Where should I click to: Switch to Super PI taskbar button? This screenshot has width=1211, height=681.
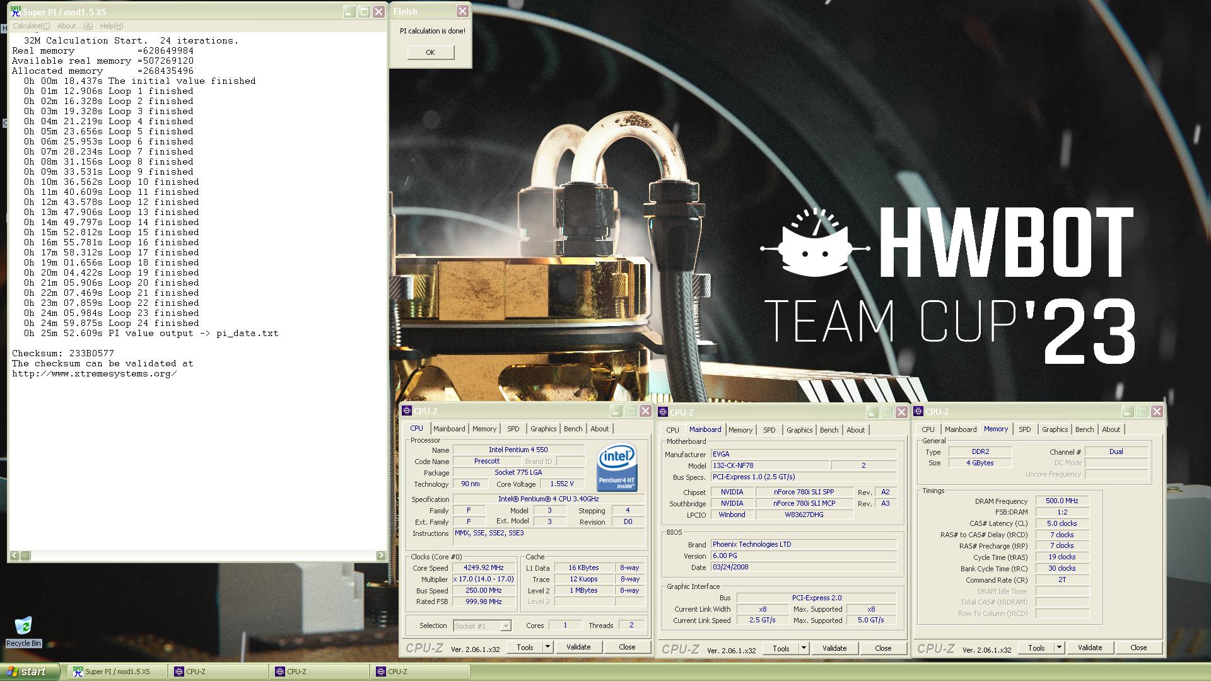(x=117, y=672)
